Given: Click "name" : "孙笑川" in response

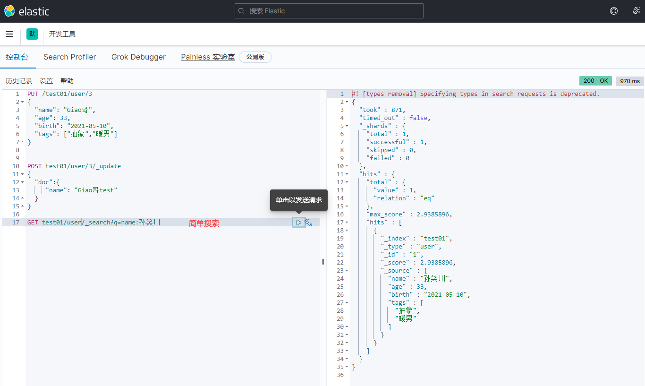Looking at the screenshot, I should coord(420,279).
